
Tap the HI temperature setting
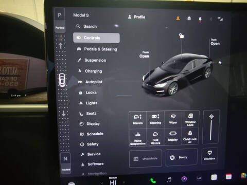[x=113, y=182]
